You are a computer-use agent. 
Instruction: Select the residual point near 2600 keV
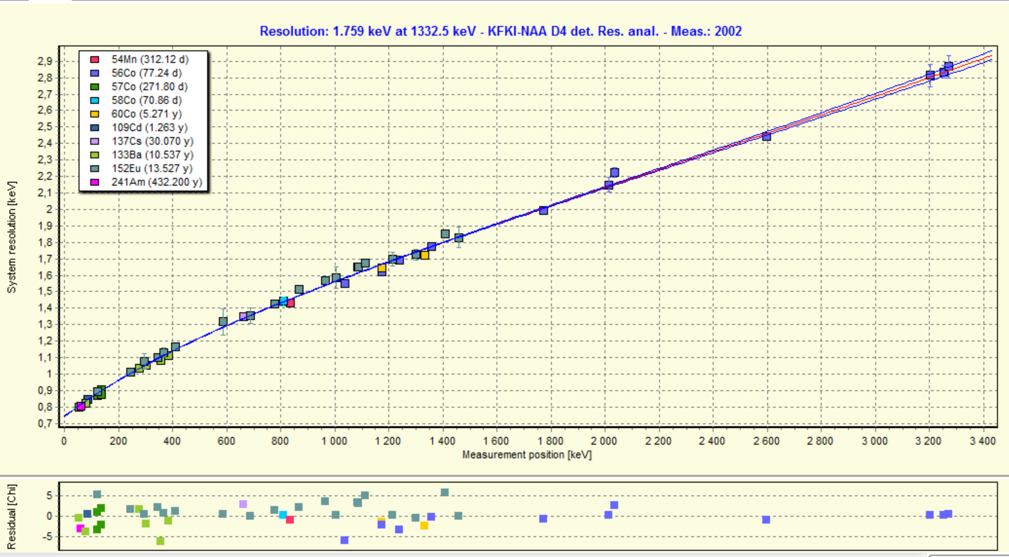click(x=766, y=520)
